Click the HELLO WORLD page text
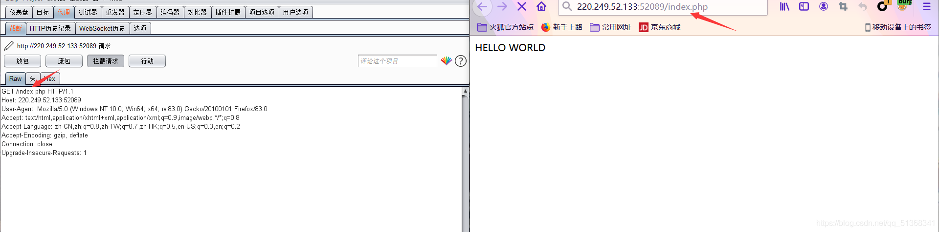The image size is (939, 232). [510, 48]
